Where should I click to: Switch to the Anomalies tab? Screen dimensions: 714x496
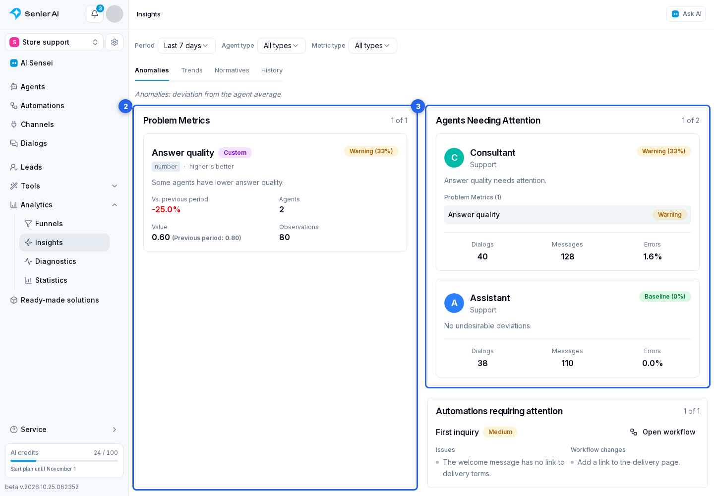click(x=152, y=70)
